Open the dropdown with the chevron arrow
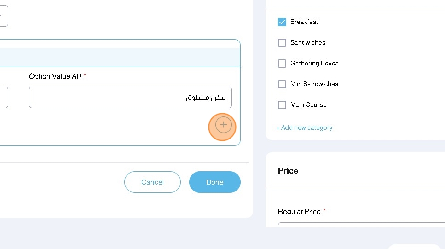445x249 pixels. [x=3, y=16]
